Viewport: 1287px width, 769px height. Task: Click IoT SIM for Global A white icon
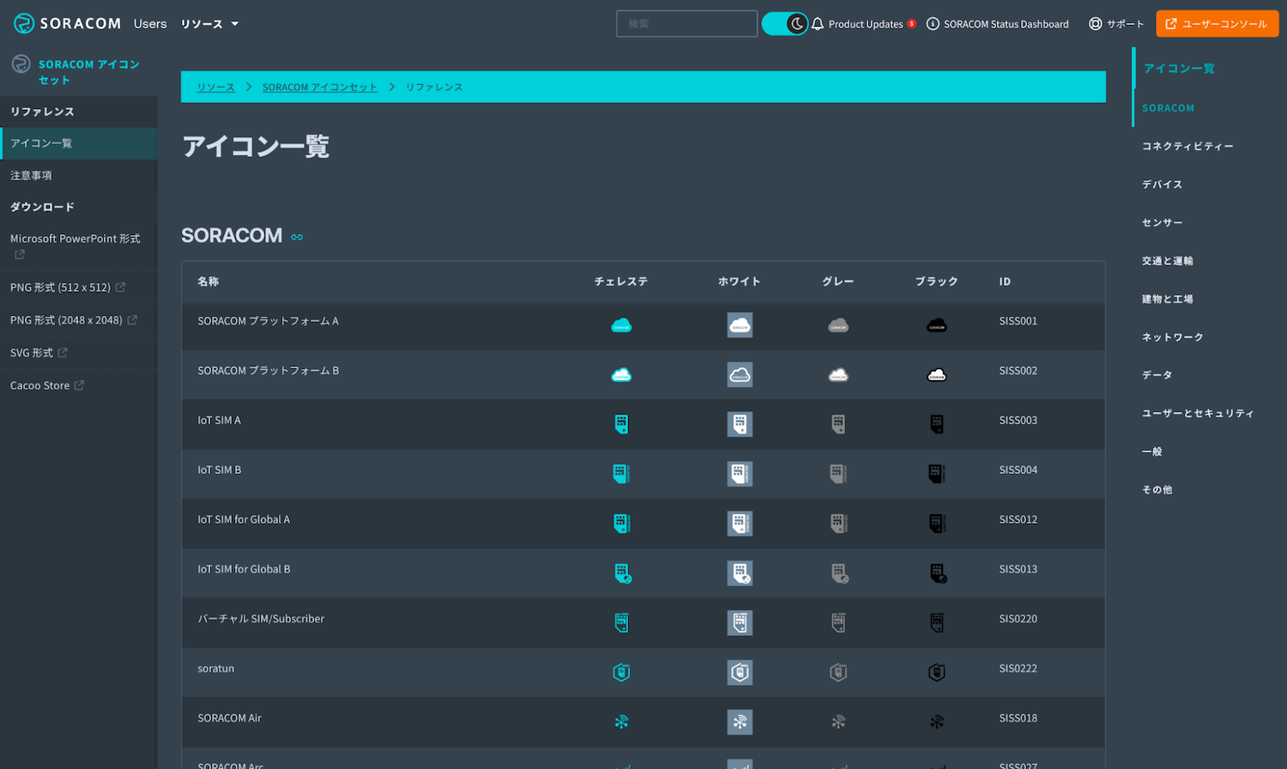tap(740, 524)
